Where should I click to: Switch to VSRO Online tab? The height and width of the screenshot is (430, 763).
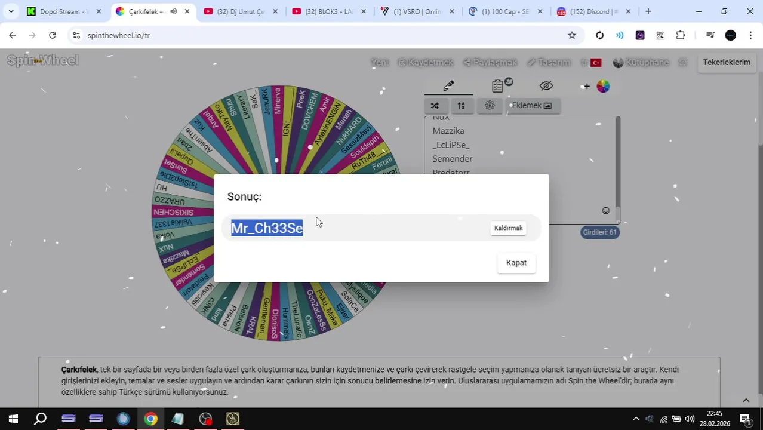(417, 11)
